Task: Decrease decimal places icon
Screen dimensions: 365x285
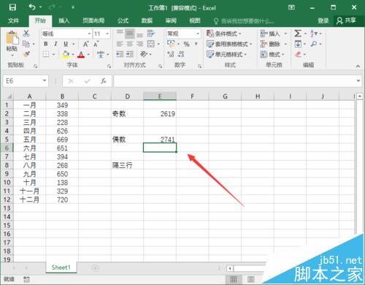Action: tap(181, 54)
